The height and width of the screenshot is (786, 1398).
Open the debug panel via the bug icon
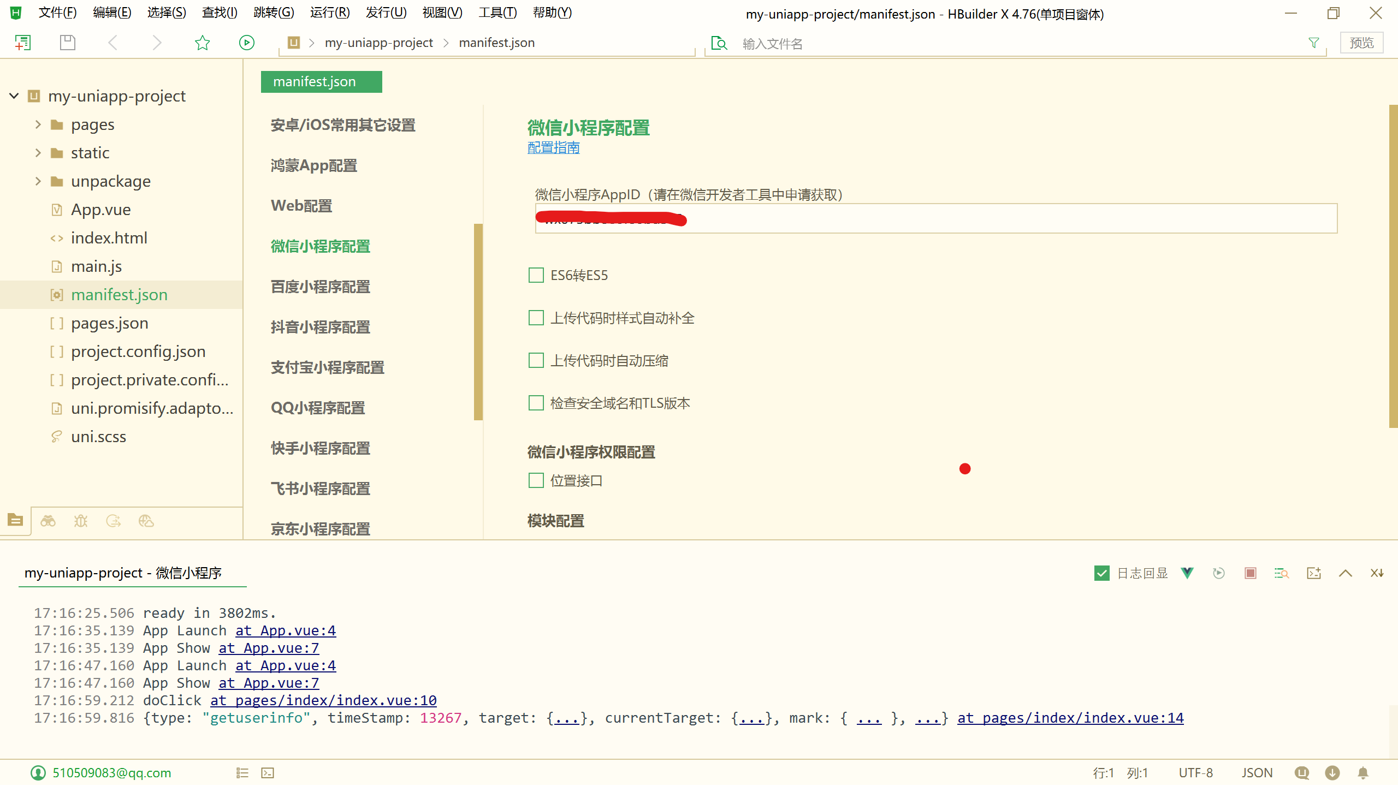click(x=81, y=521)
